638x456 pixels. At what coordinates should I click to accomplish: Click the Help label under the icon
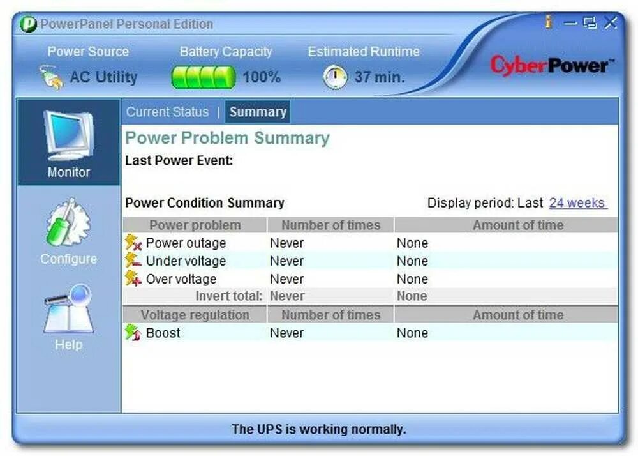click(69, 345)
